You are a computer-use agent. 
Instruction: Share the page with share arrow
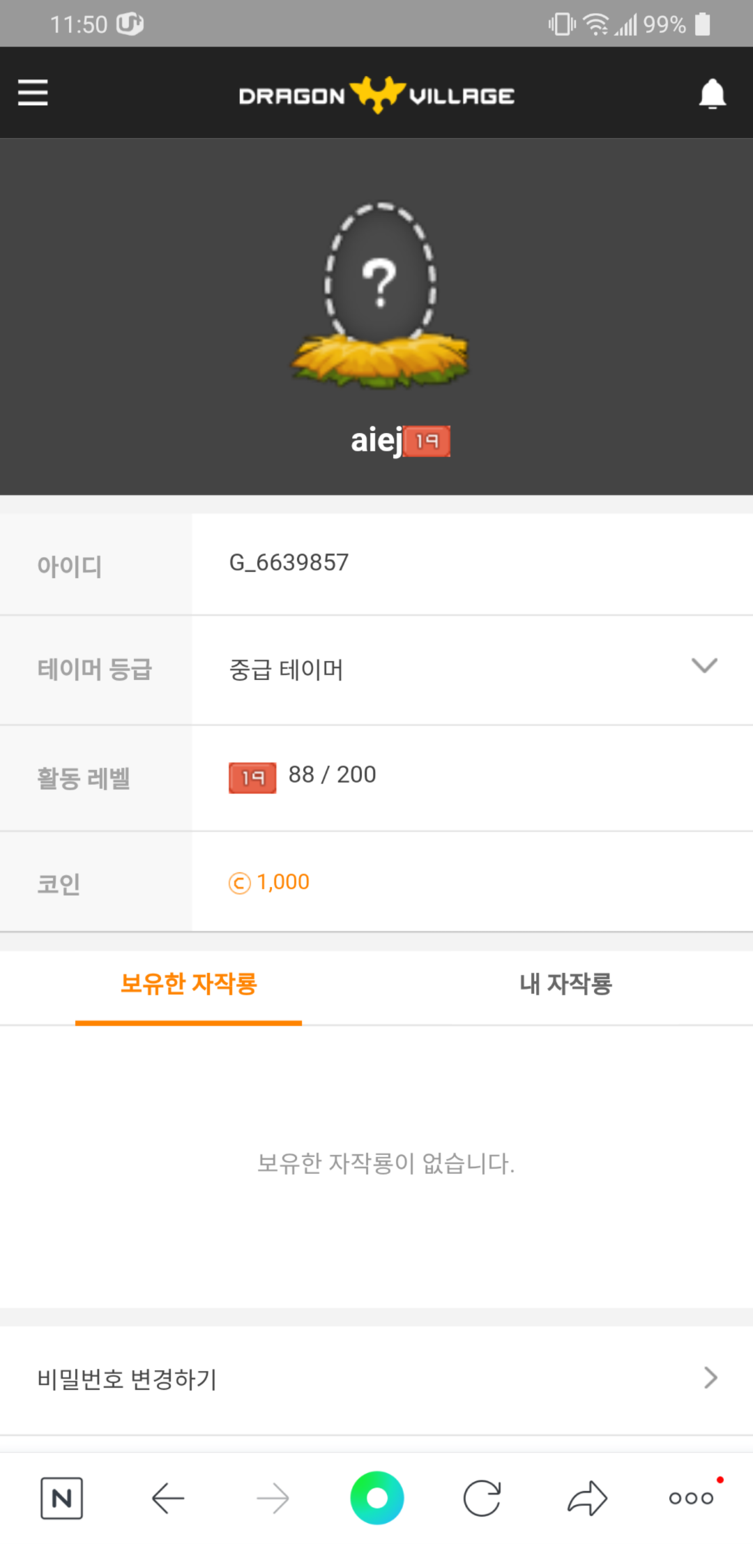[588, 1498]
